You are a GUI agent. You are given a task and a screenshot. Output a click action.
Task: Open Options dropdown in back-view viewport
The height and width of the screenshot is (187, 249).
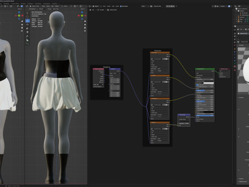[83, 9]
